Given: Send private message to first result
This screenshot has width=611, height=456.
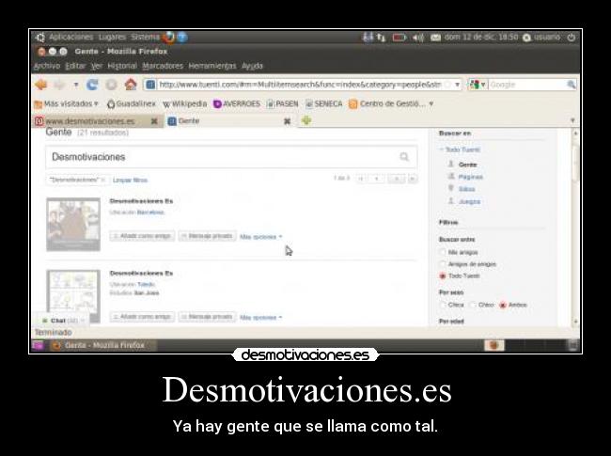Looking at the screenshot, I should [x=208, y=236].
